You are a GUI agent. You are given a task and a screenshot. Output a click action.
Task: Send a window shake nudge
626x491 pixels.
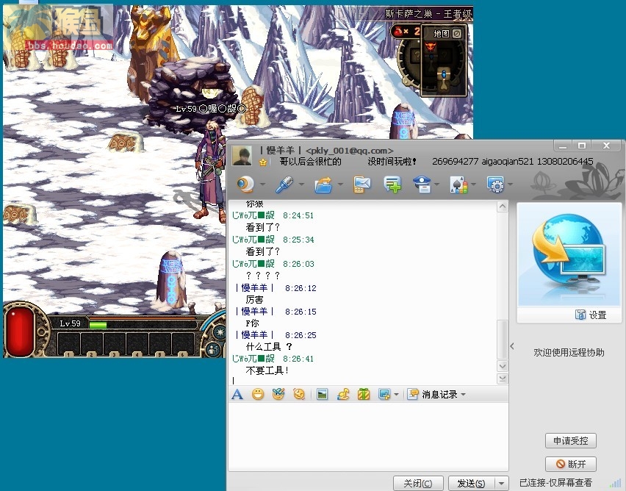click(299, 394)
